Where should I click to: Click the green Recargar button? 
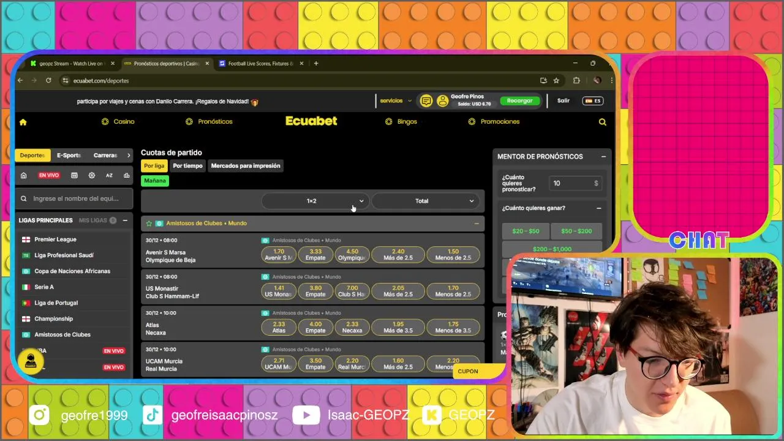click(x=520, y=101)
